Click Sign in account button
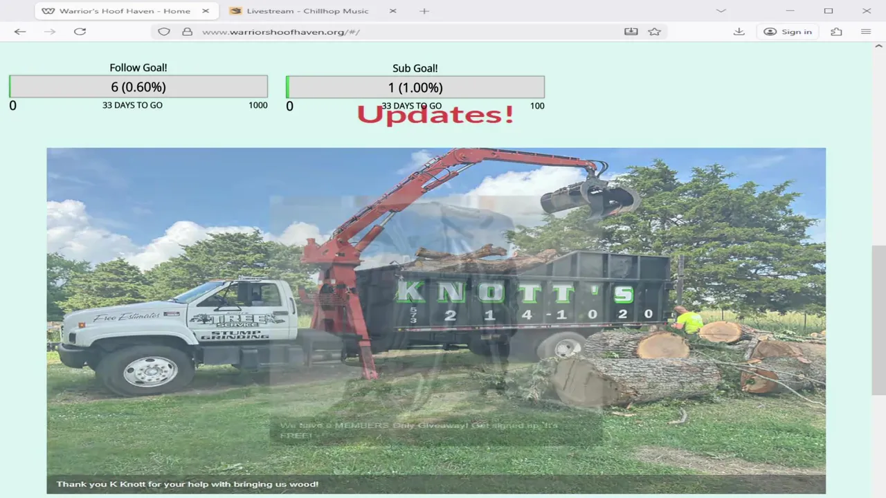886x498 pixels. [x=788, y=32]
